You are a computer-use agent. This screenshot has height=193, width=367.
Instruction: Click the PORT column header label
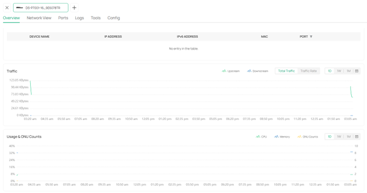point(303,37)
